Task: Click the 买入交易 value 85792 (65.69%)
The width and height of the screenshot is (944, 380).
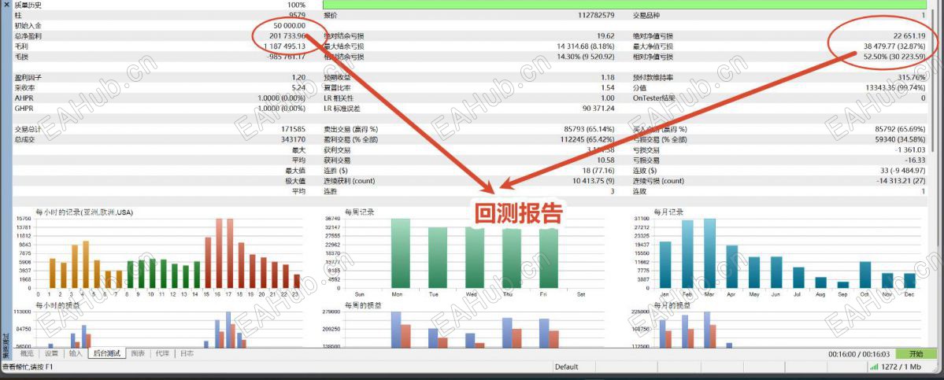Action: pyautogui.click(x=901, y=129)
